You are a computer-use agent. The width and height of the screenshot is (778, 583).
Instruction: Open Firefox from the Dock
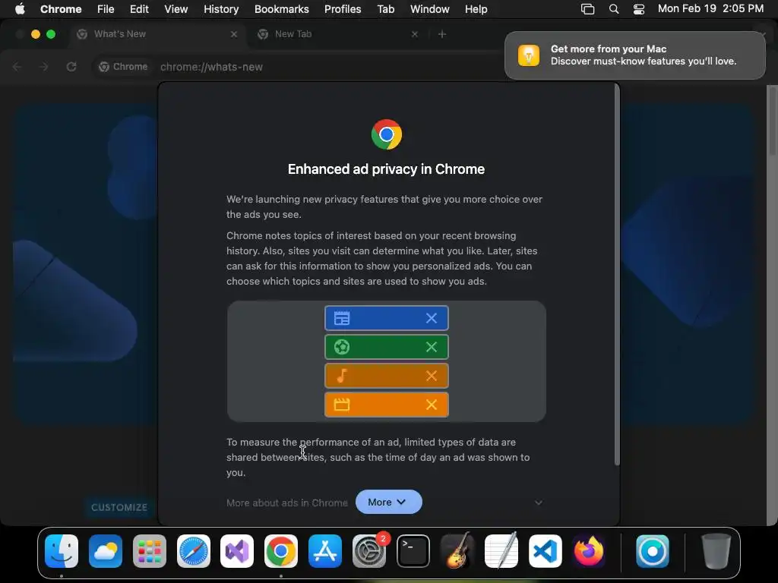tap(589, 551)
